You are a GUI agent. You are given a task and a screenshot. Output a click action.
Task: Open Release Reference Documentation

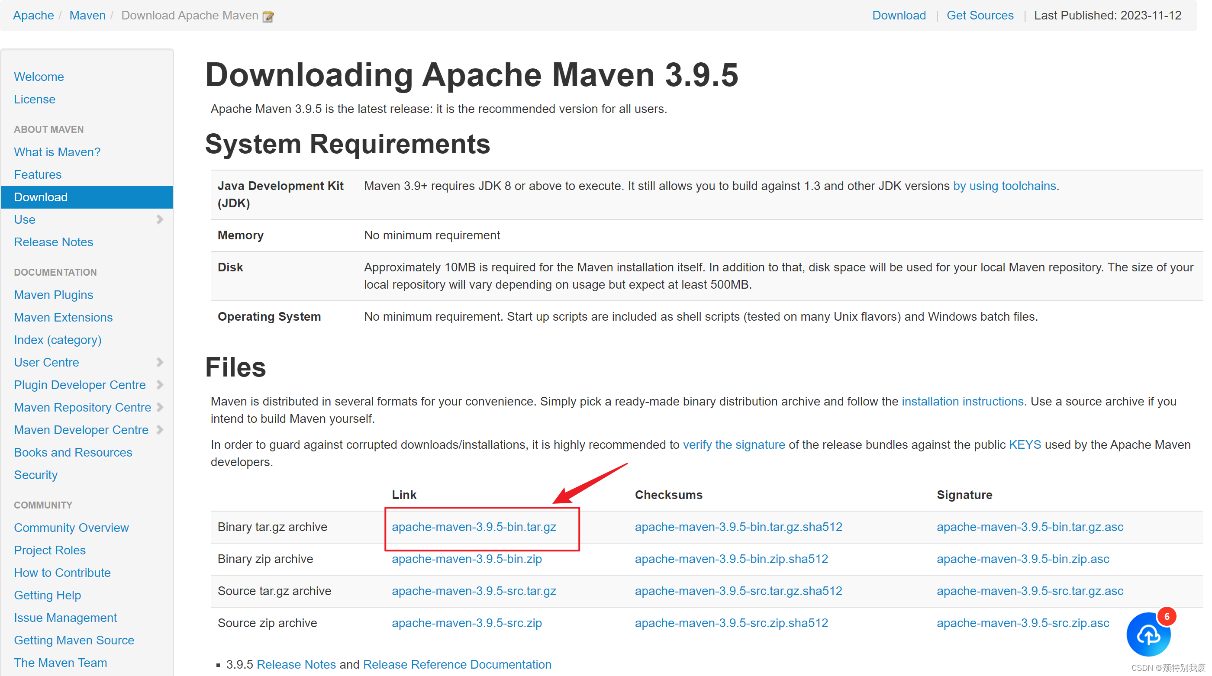[457, 664]
